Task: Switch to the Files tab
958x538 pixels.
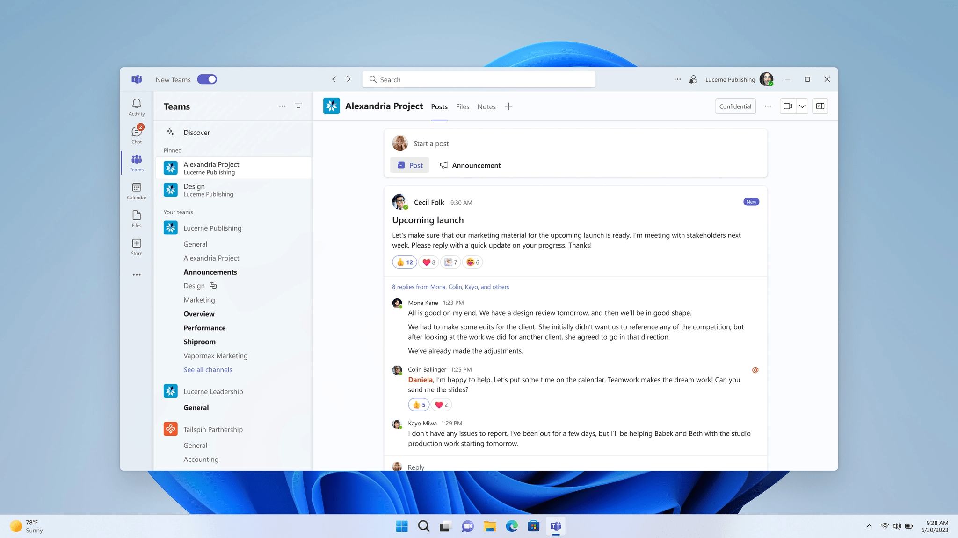Action: [x=462, y=106]
